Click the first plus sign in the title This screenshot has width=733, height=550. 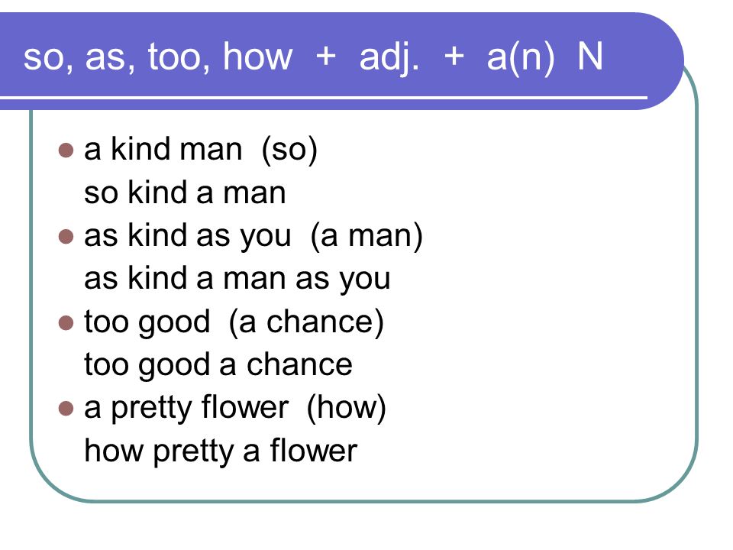click(326, 57)
